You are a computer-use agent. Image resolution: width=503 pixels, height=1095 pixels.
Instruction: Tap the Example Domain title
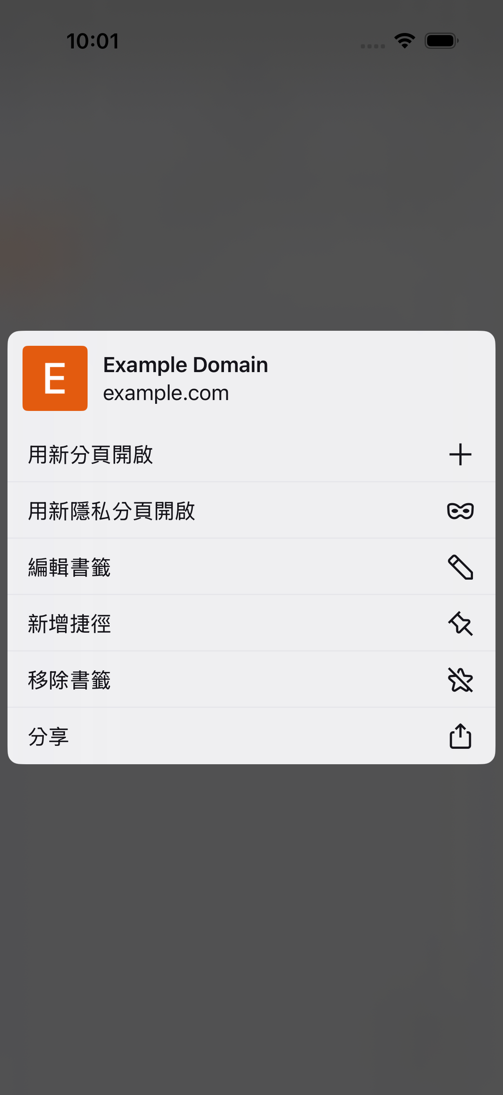click(186, 365)
